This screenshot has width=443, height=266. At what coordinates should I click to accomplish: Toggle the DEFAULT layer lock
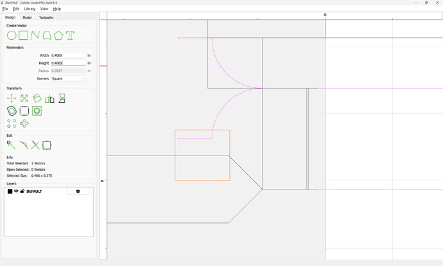(22, 191)
